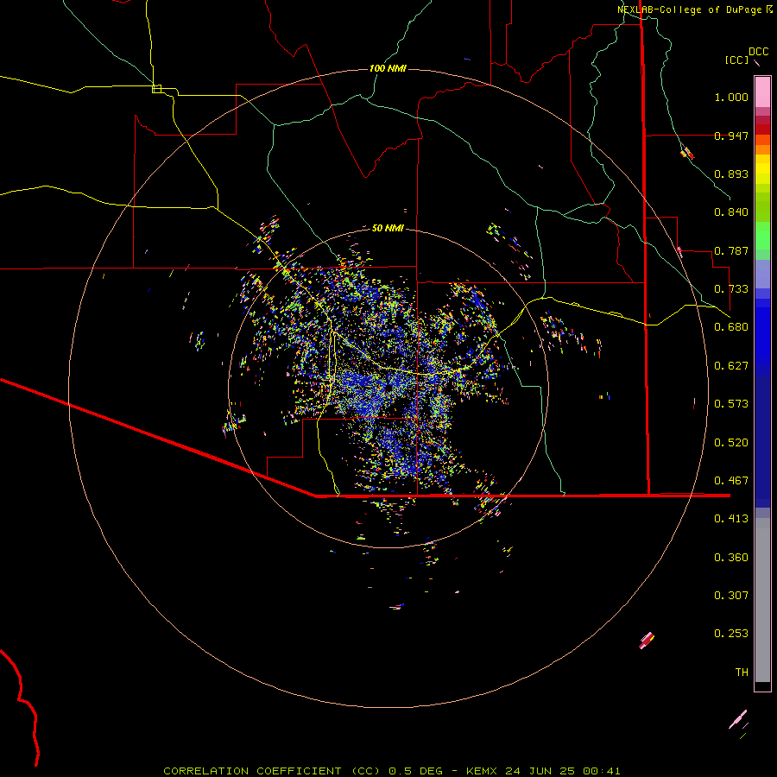The width and height of the screenshot is (777, 777).
Task: Click the radar site center point
Action: [388, 387]
